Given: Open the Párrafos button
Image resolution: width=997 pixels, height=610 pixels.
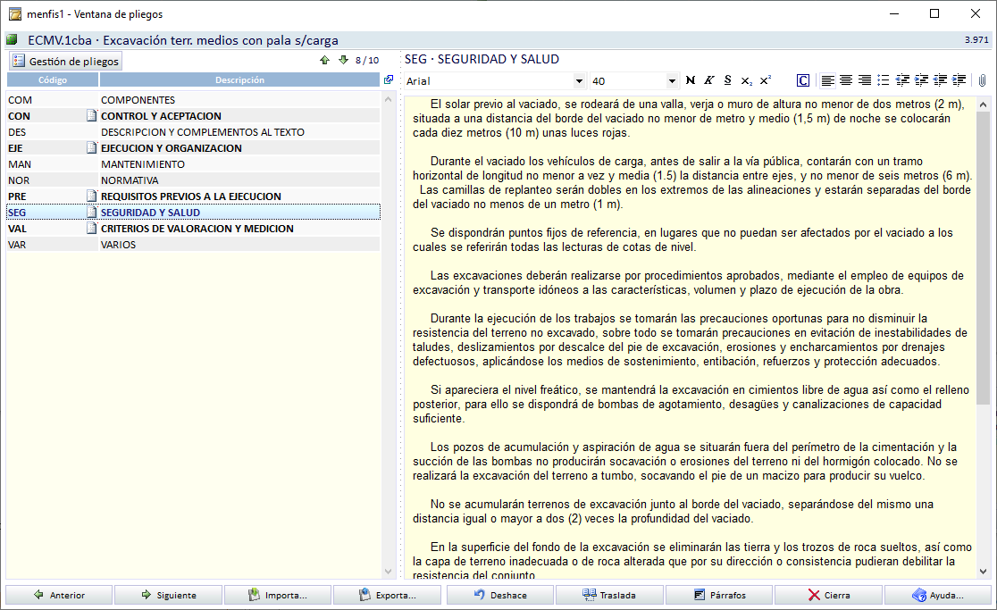Looking at the screenshot, I should pyautogui.click(x=719, y=595).
